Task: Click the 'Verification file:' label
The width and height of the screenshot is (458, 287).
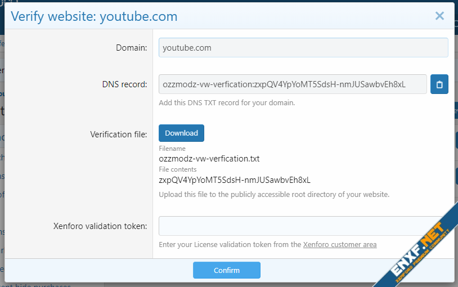Action: click(x=119, y=134)
